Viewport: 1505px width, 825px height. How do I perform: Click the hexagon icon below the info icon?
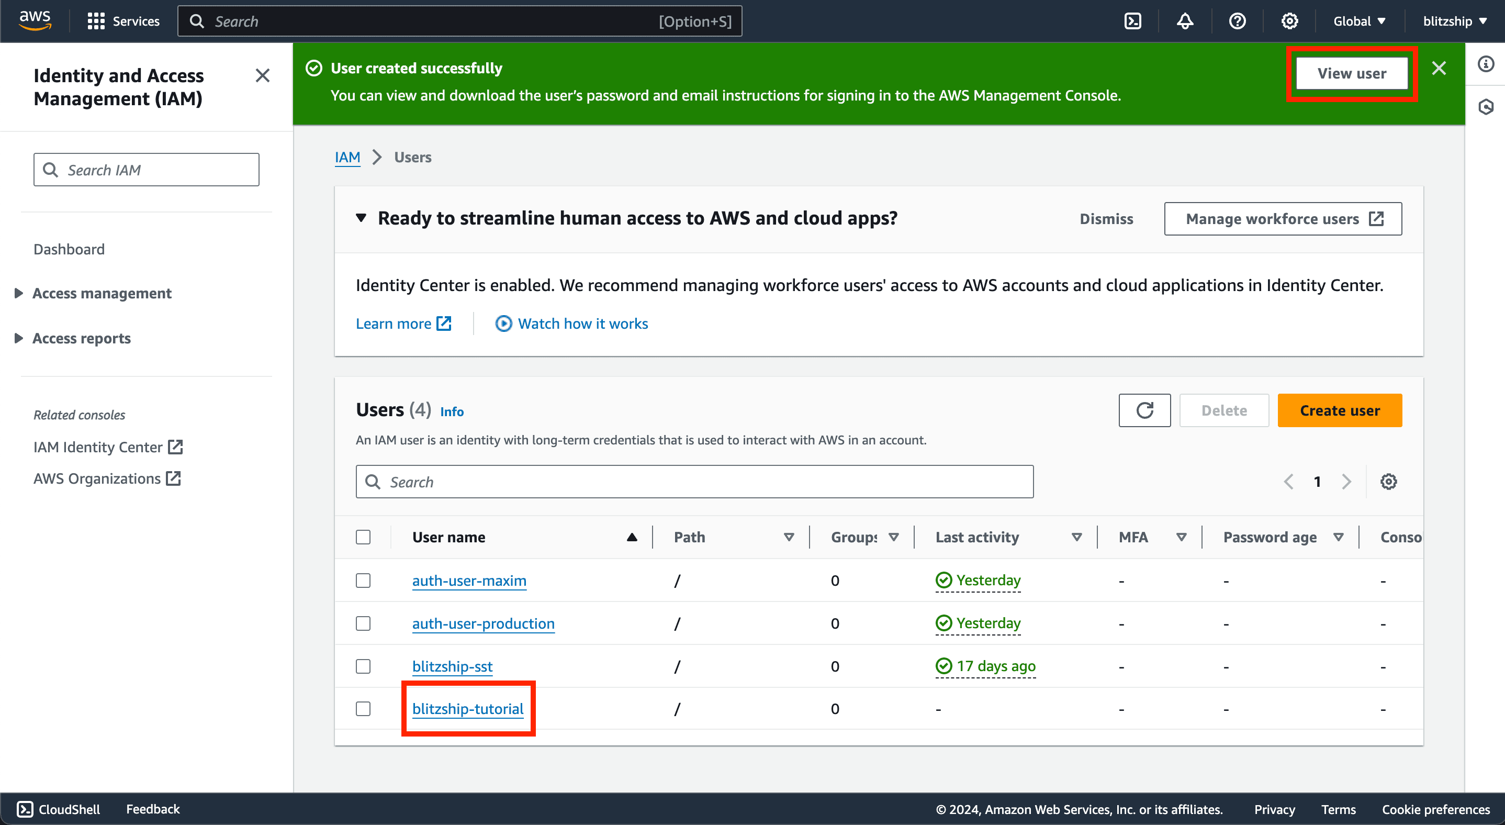[x=1486, y=107]
